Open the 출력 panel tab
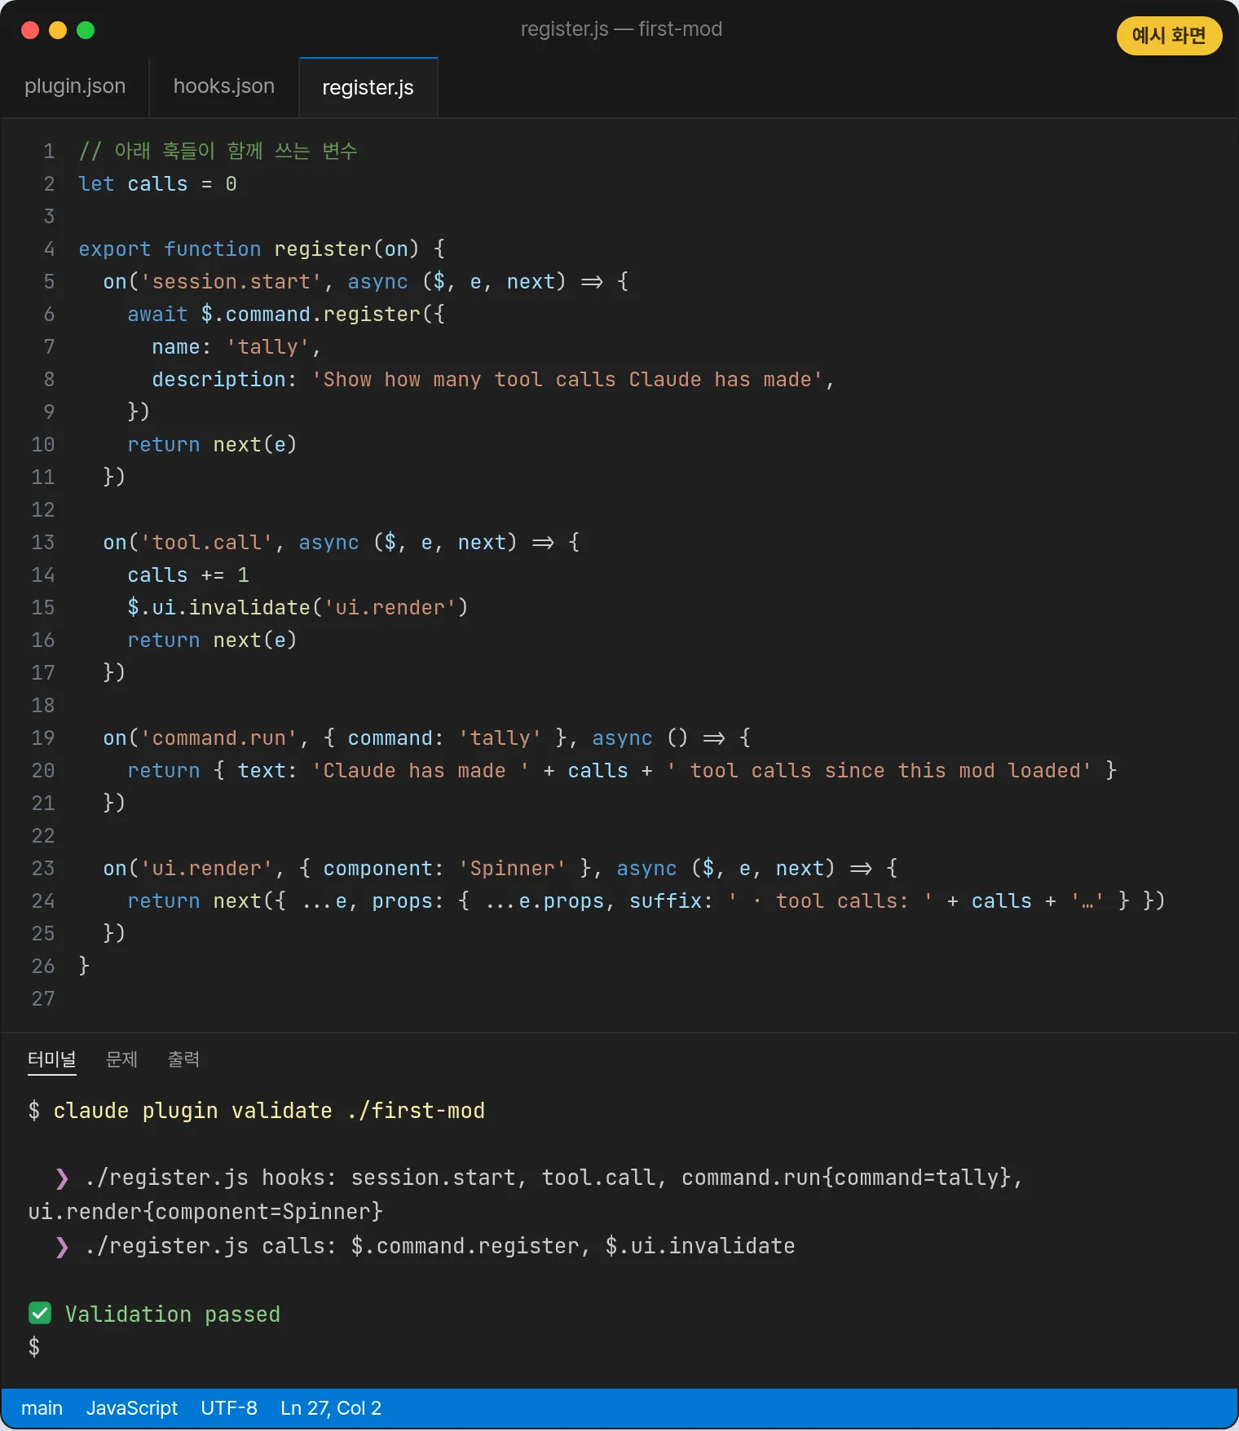This screenshot has height=1431, width=1239. tap(183, 1059)
